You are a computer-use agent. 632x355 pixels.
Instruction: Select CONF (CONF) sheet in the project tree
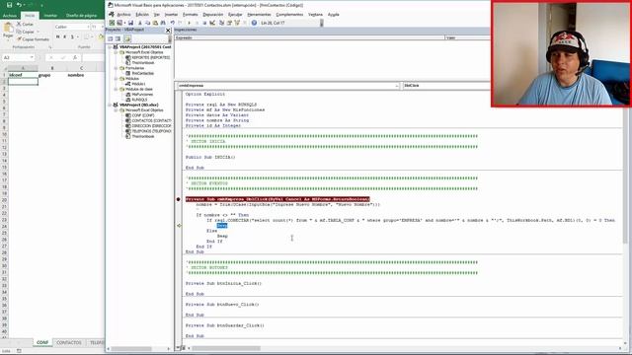142,115
